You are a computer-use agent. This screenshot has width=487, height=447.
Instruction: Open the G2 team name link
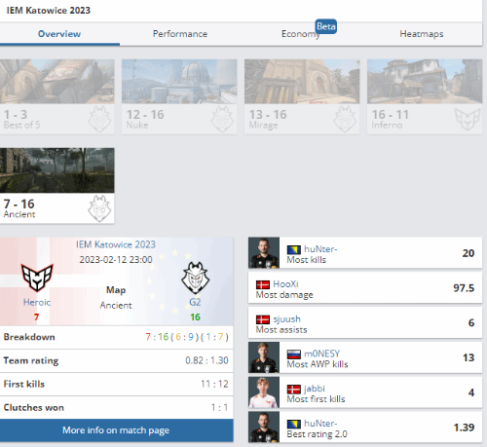coord(195,302)
